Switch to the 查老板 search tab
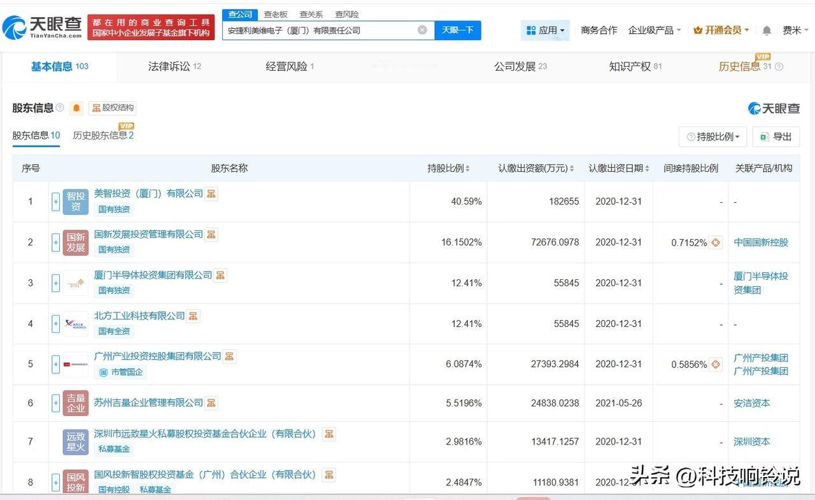 [276, 14]
